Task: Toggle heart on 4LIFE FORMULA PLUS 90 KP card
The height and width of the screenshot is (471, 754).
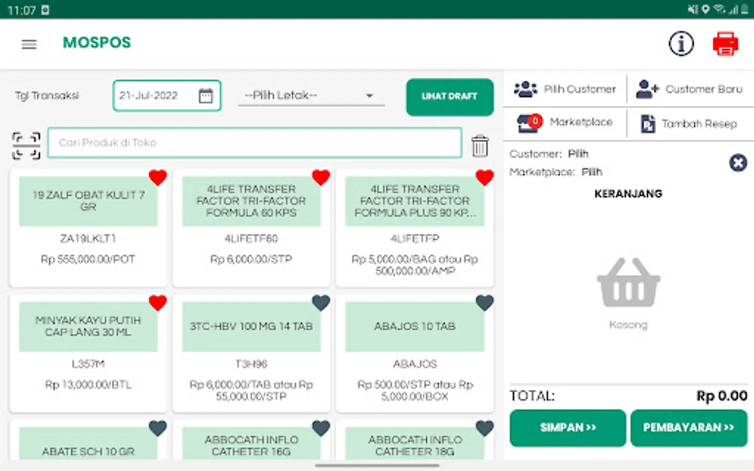Action: (x=484, y=178)
